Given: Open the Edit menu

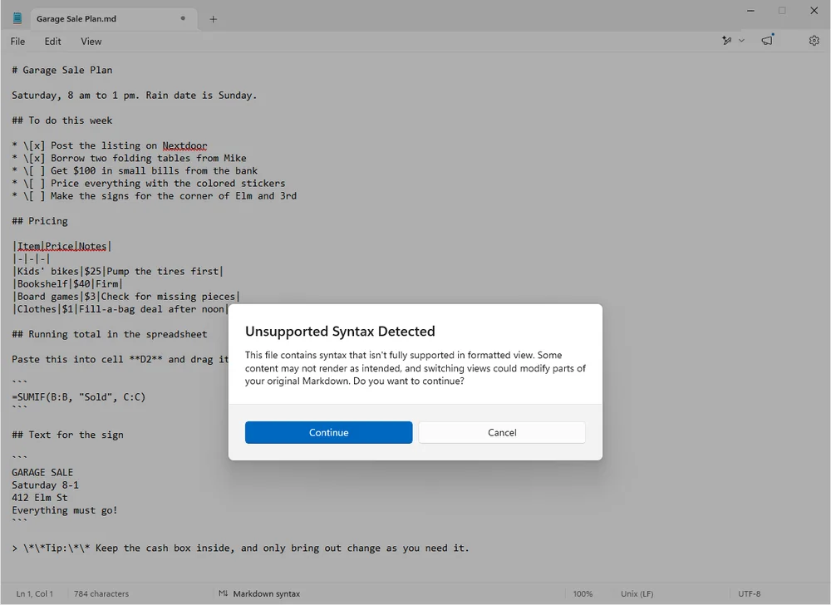Looking at the screenshot, I should [52, 42].
